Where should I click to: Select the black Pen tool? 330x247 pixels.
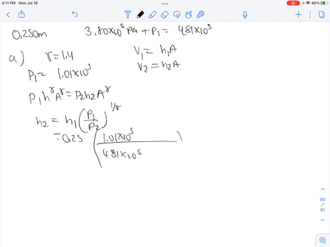tap(140, 14)
